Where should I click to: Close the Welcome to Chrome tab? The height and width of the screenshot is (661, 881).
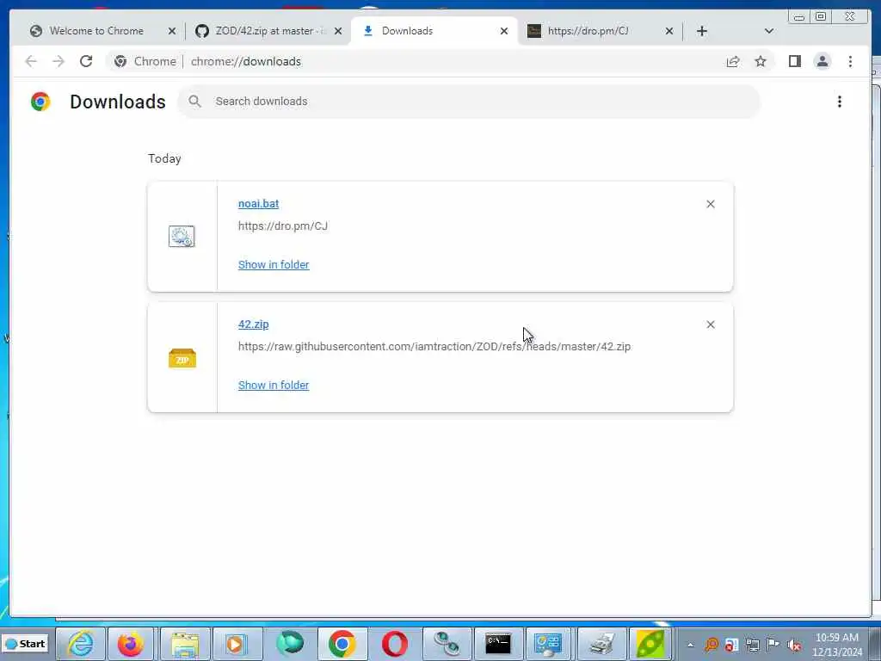[172, 31]
